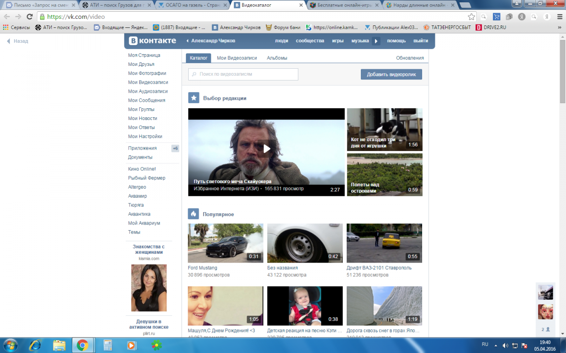Go back with browser back arrow
566x353 pixels.
click(7, 16)
